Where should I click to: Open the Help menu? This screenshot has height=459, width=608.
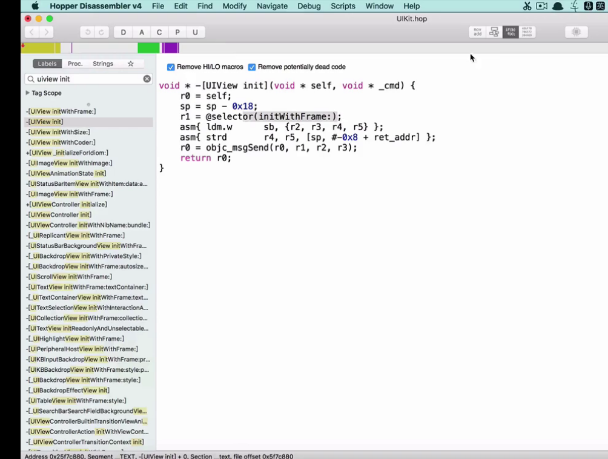(411, 6)
